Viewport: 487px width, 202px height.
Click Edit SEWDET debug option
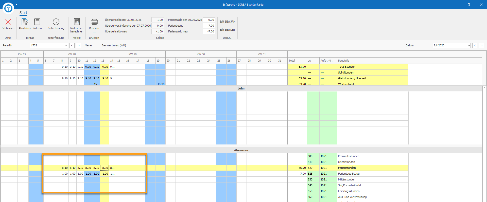pos(227,30)
